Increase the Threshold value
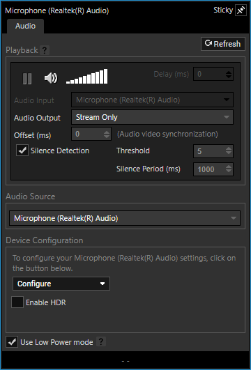The width and height of the screenshot is (251, 370). click(228, 149)
